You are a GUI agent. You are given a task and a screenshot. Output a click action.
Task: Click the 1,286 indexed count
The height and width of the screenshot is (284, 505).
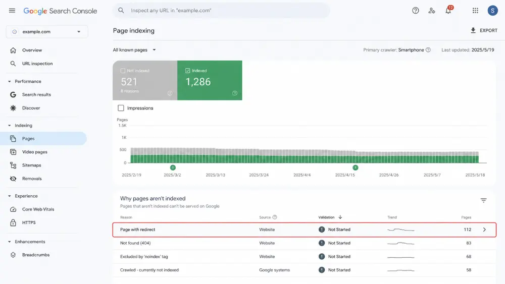pos(198,82)
